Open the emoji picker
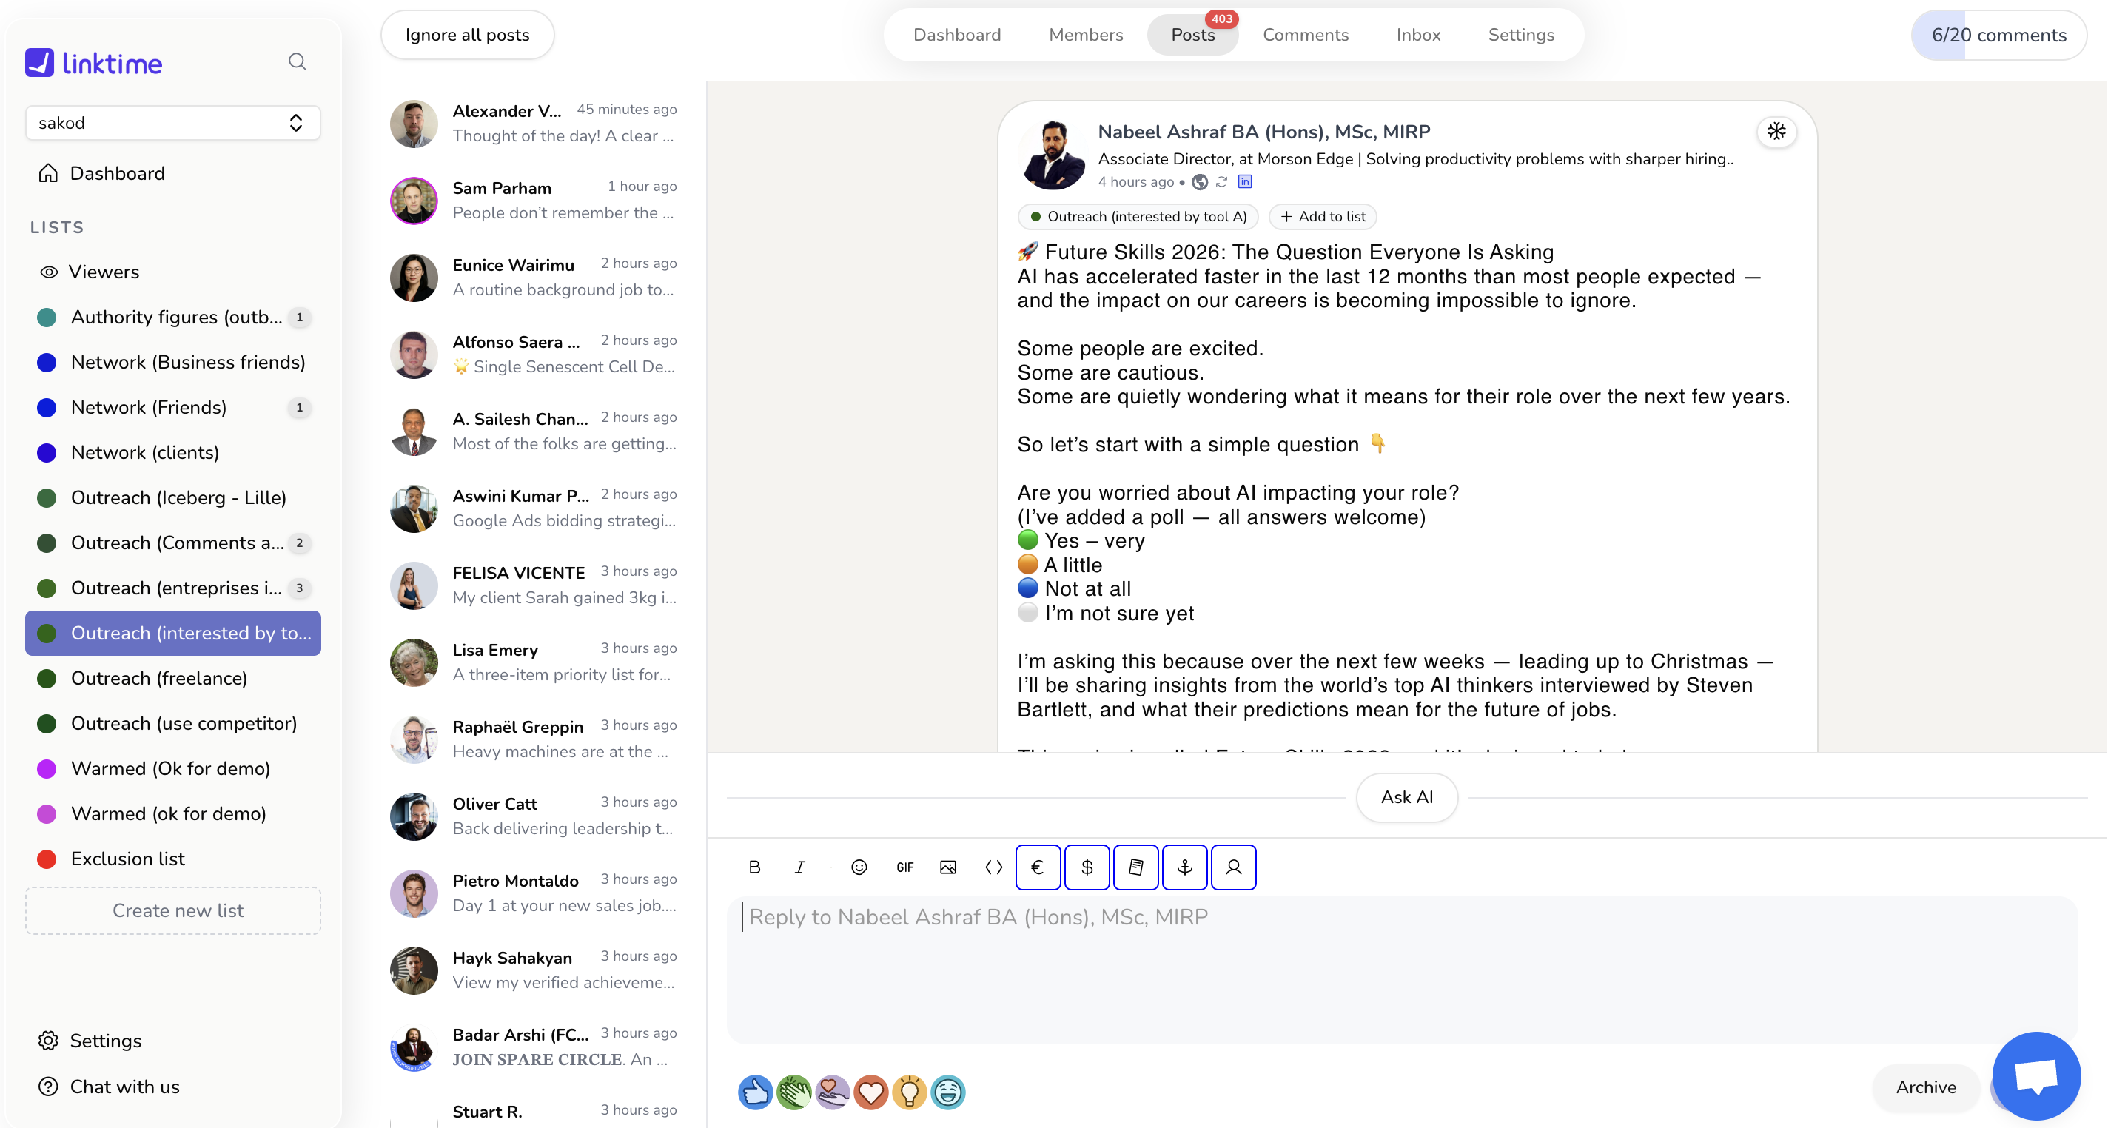The width and height of the screenshot is (2108, 1128). tap(859, 867)
